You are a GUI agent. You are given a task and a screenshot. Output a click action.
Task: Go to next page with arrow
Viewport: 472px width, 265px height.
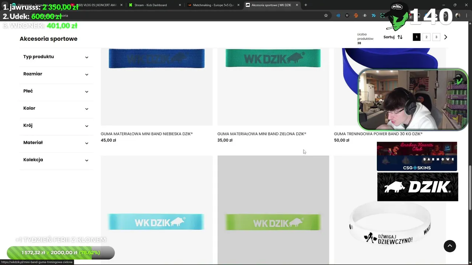pos(446,37)
